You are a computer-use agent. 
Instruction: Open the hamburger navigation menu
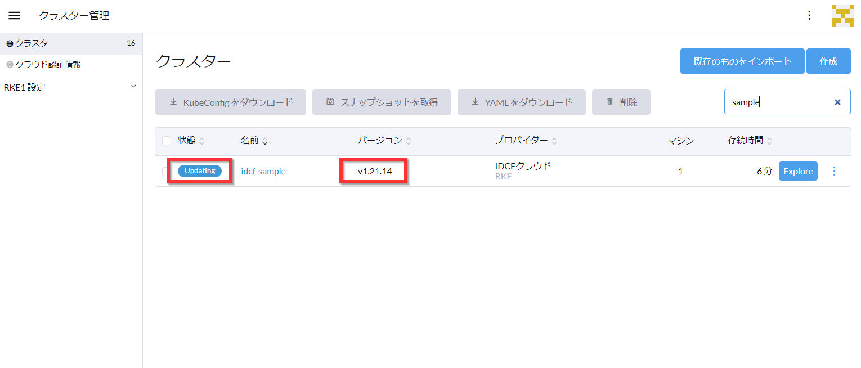pyautogui.click(x=15, y=16)
